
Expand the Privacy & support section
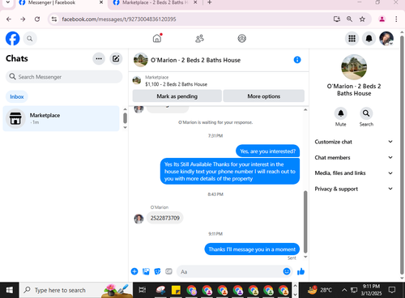[x=353, y=189]
